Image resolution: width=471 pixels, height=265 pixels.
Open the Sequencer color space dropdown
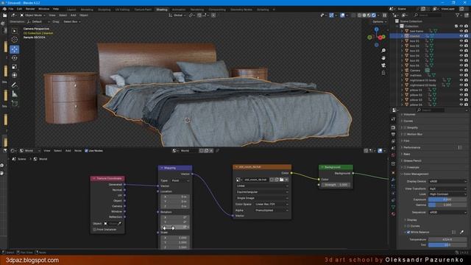tap(448, 212)
